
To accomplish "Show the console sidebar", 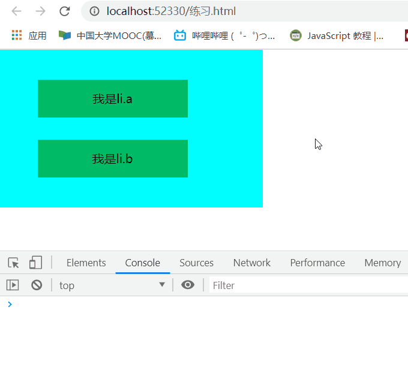I will pos(13,285).
